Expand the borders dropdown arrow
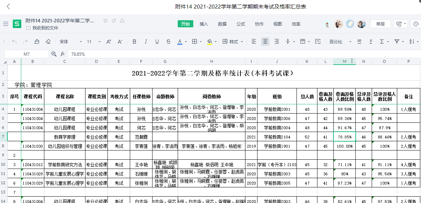Viewport: 421px width, 203px height. 201,42
